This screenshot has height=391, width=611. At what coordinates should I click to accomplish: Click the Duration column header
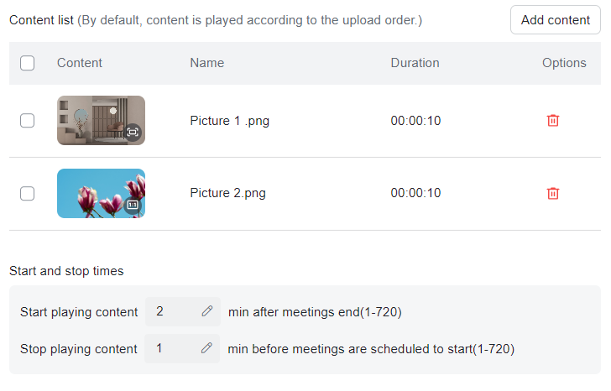click(x=415, y=63)
